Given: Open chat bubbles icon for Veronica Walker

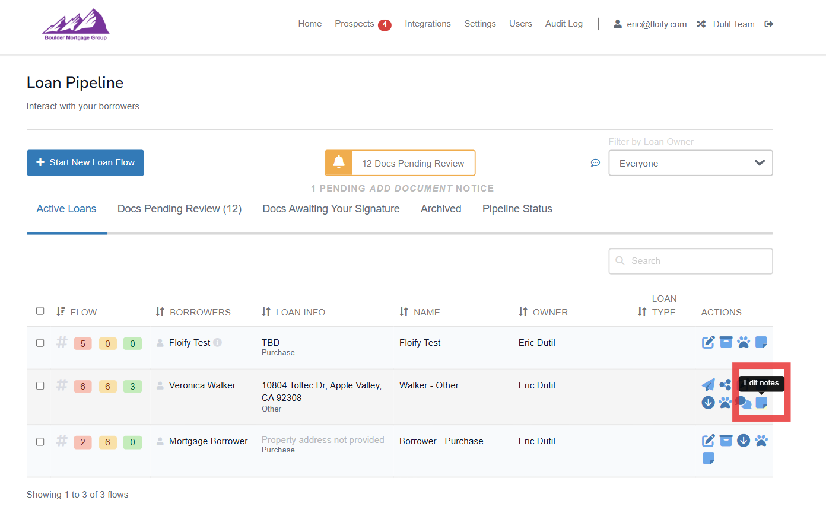Looking at the screenshot, I should click(x=744, y=403).
